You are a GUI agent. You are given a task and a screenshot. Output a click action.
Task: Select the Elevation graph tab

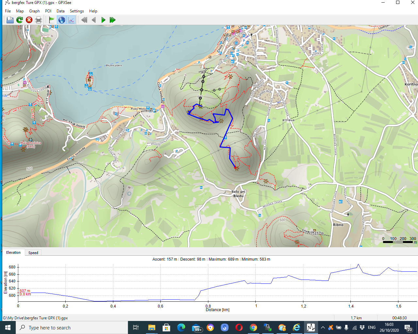pyautogui.click(x=13, y=252)
